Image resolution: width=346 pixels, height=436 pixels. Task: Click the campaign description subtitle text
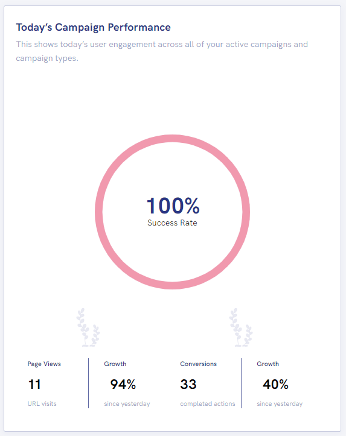tap(162, 51)
